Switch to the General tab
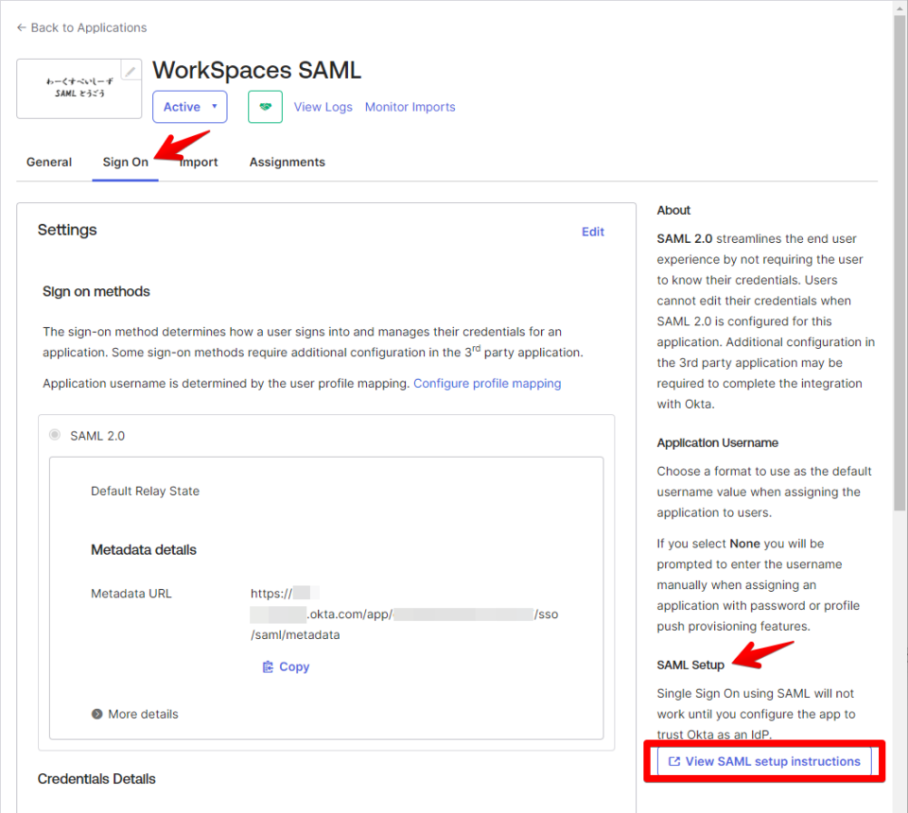The image size is (908, 813). click(48, 162)
